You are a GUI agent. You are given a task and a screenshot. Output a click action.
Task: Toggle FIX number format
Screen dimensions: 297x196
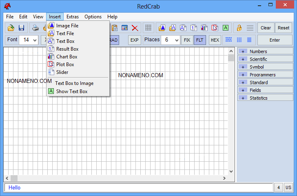(187, 40)
